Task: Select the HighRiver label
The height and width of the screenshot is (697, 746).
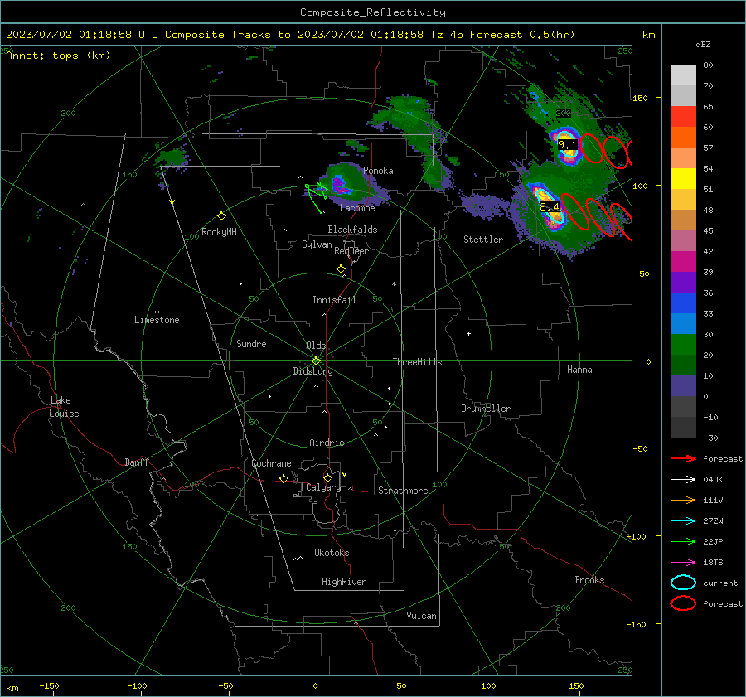Action: click(344, 583)
